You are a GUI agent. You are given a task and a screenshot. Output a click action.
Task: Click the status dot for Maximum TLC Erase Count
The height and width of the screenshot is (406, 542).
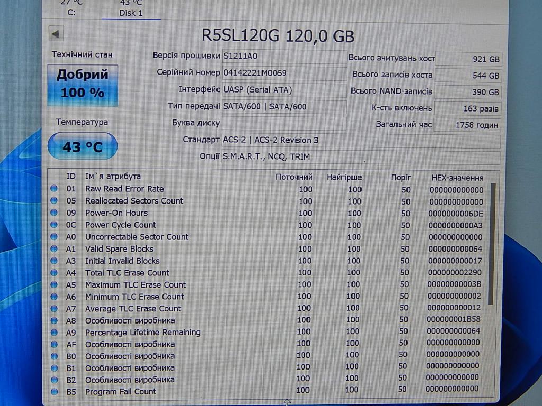[54, 285]
